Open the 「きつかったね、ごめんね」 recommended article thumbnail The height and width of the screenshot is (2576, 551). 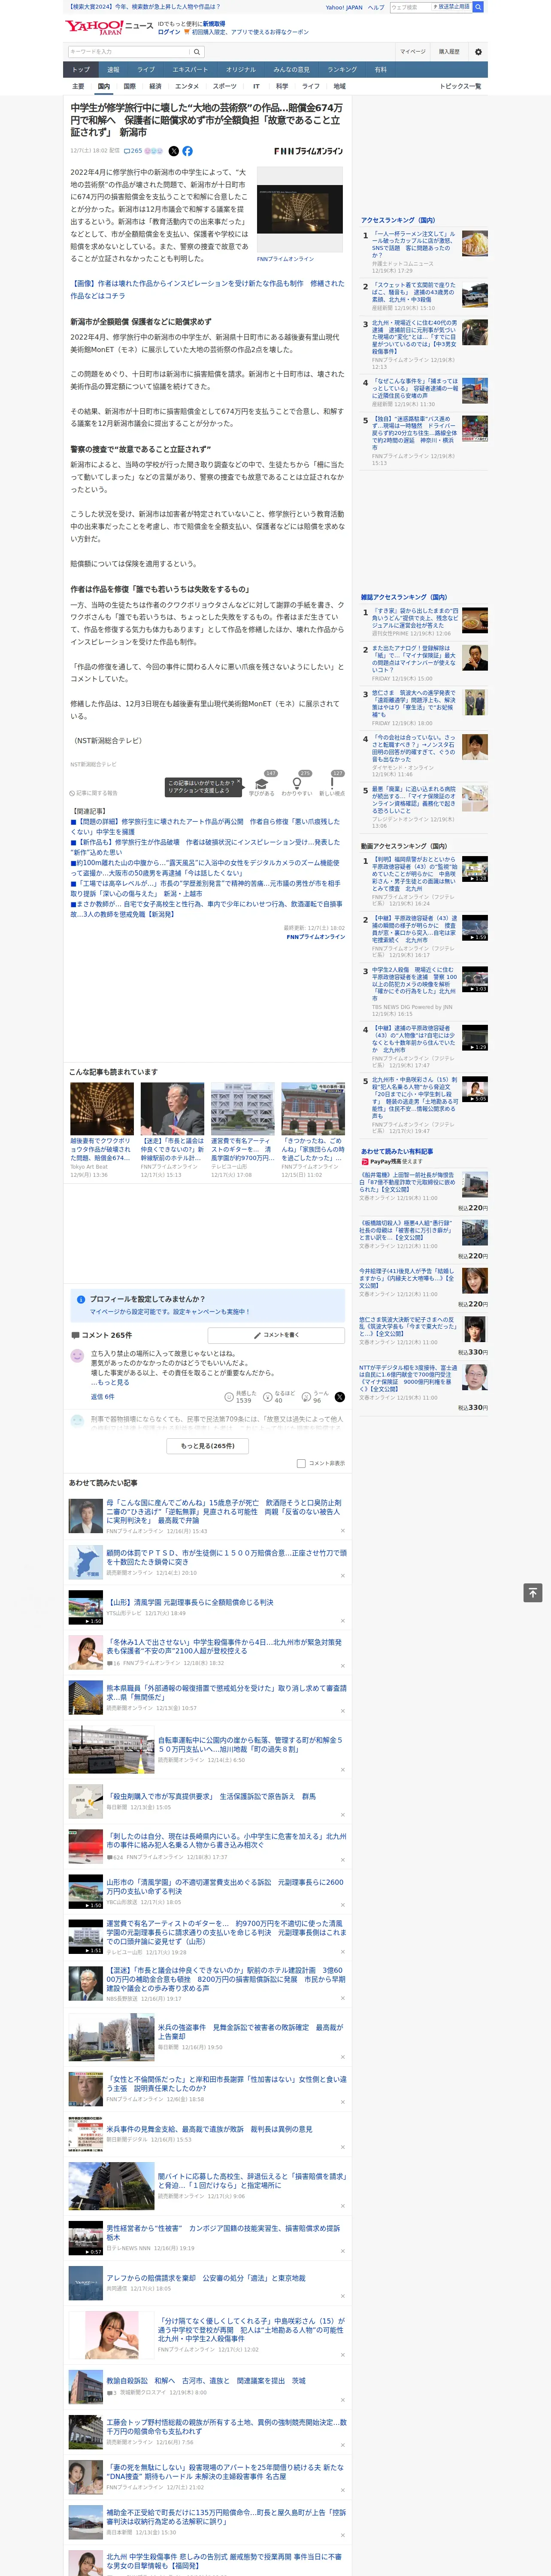pyautogui.click(x=313, y=1108)
